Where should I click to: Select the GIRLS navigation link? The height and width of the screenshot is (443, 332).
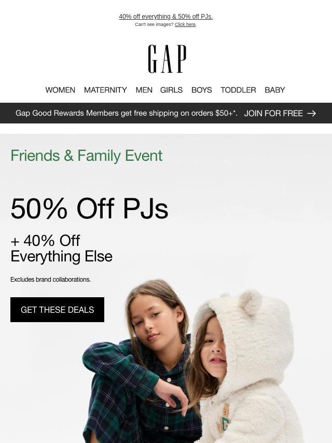coord(171,90)
